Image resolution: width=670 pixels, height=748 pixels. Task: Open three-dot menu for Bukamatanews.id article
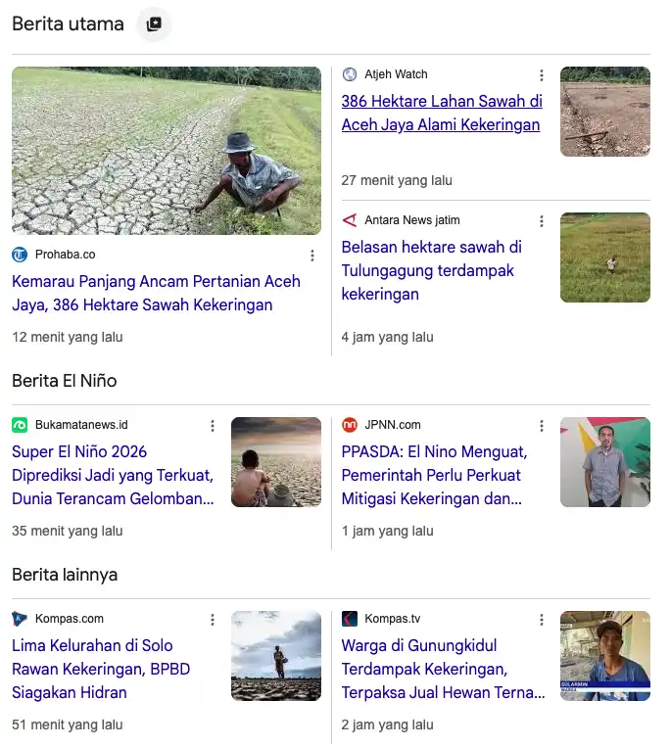point(213,426)
